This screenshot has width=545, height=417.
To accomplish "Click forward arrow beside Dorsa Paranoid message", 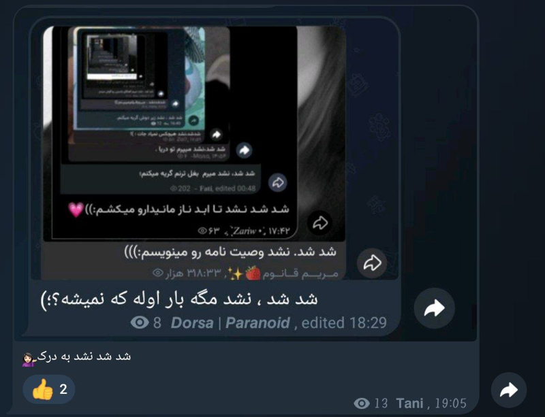I will click(435, 308).
